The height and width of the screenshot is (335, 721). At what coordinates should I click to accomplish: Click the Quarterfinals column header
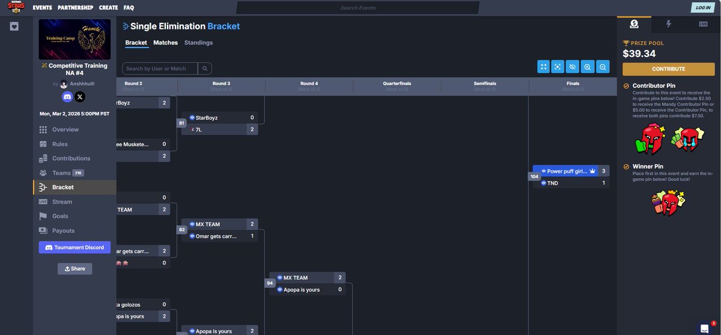click(x=397, y=85)
